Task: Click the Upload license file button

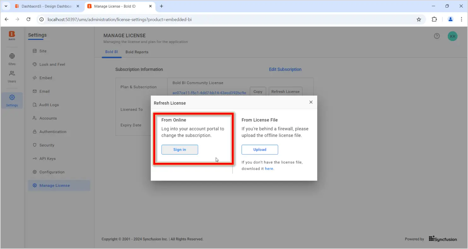Action: pyautogui.click(x=260, y=150)
